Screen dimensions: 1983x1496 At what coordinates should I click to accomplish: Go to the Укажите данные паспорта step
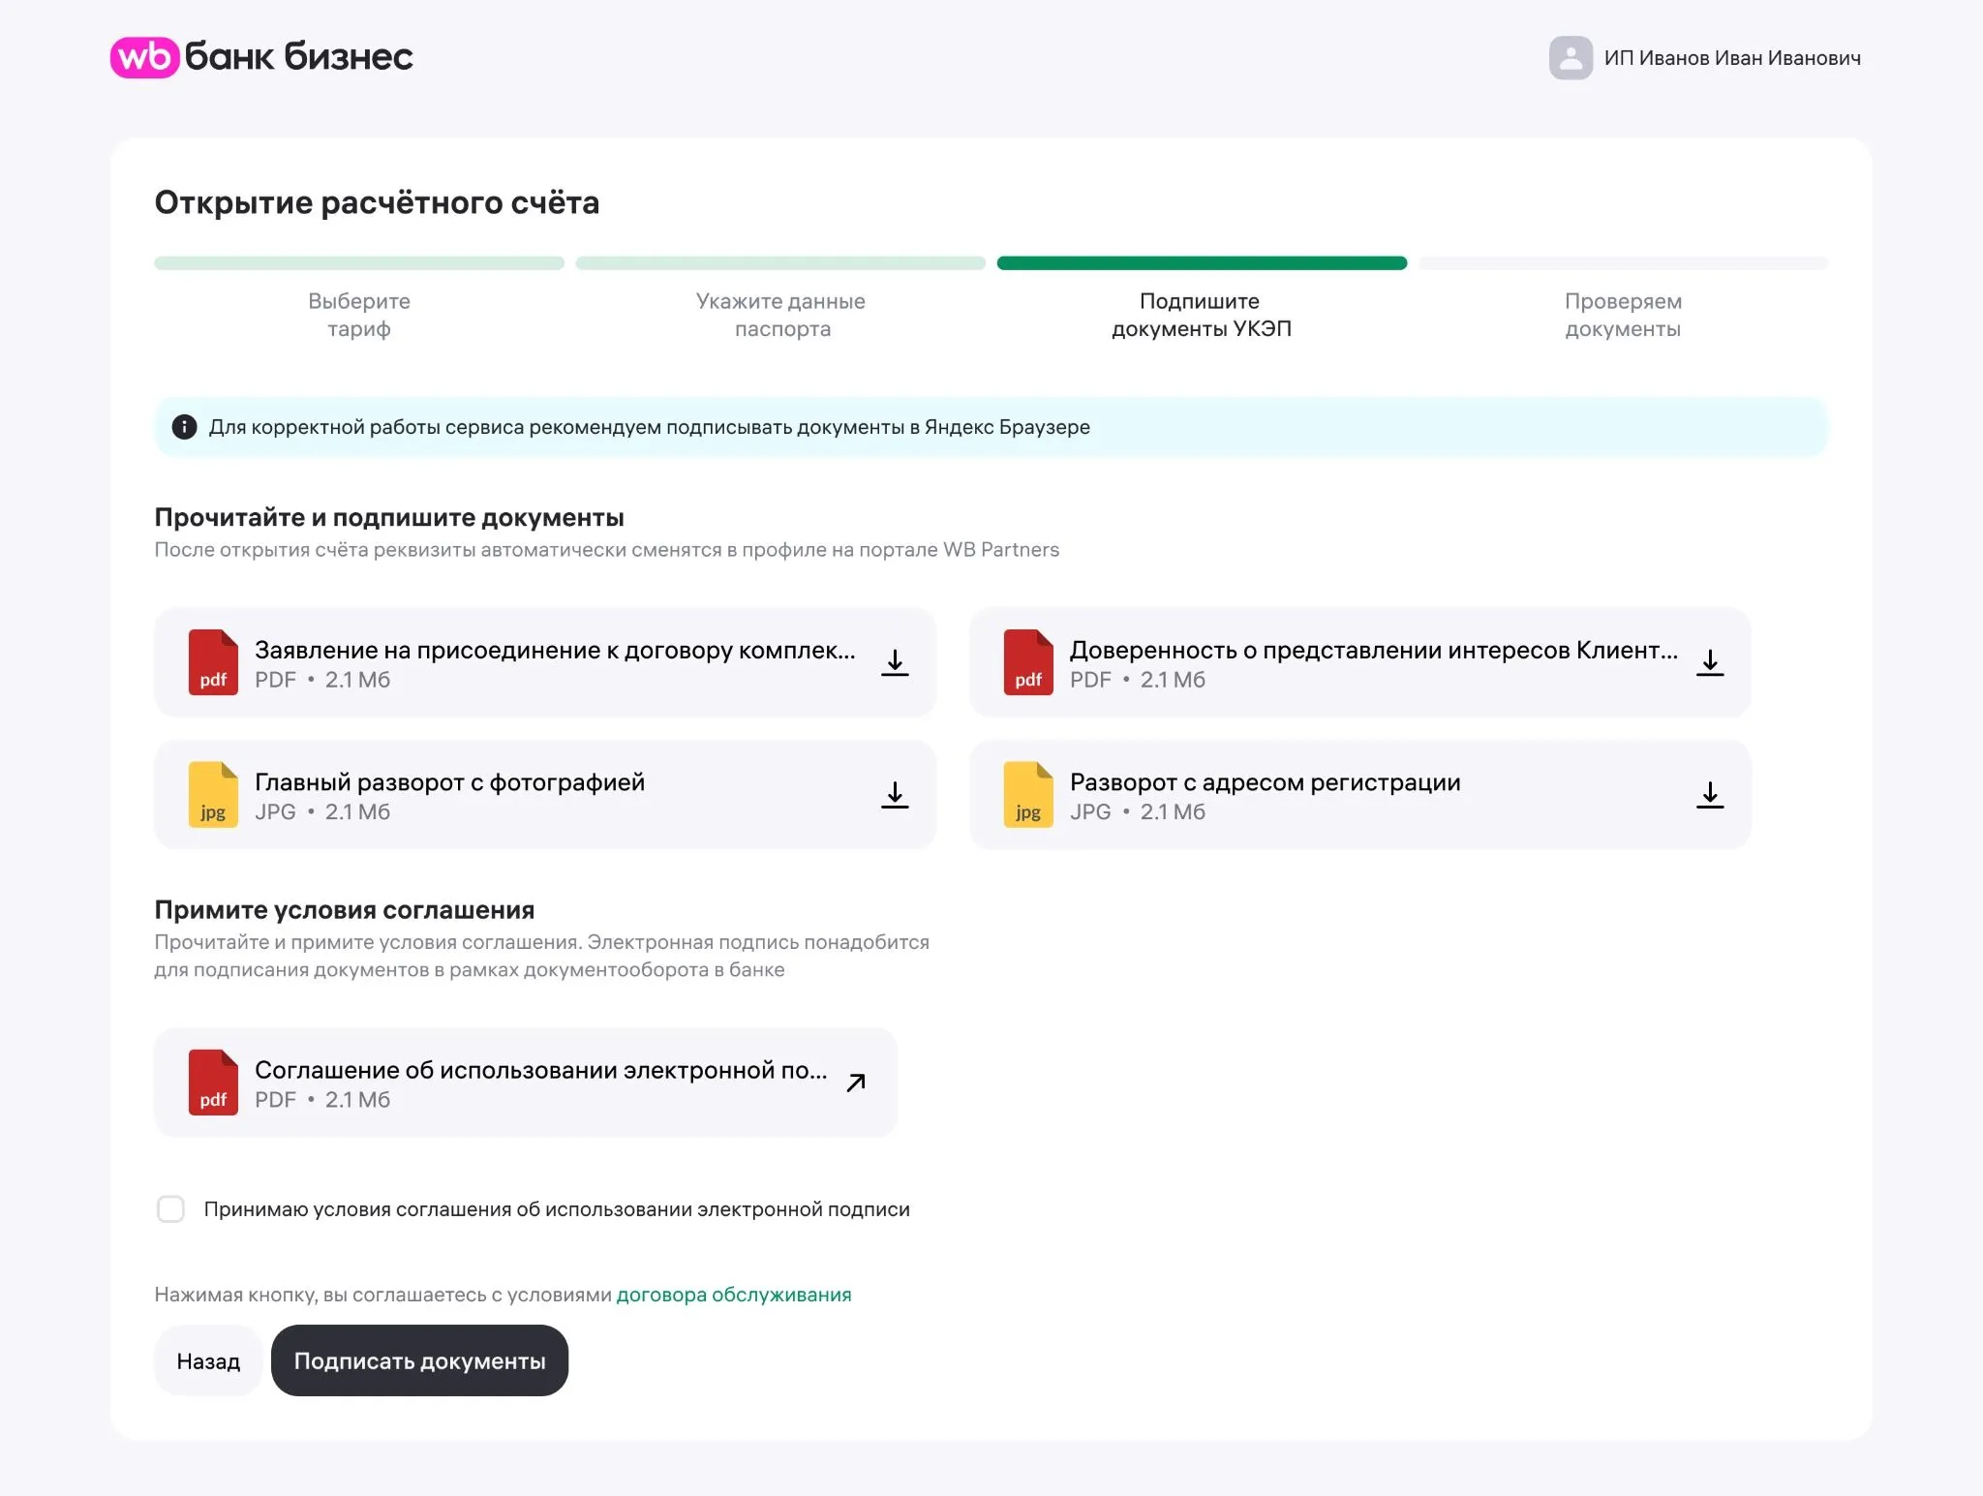[x=780, y=315]
